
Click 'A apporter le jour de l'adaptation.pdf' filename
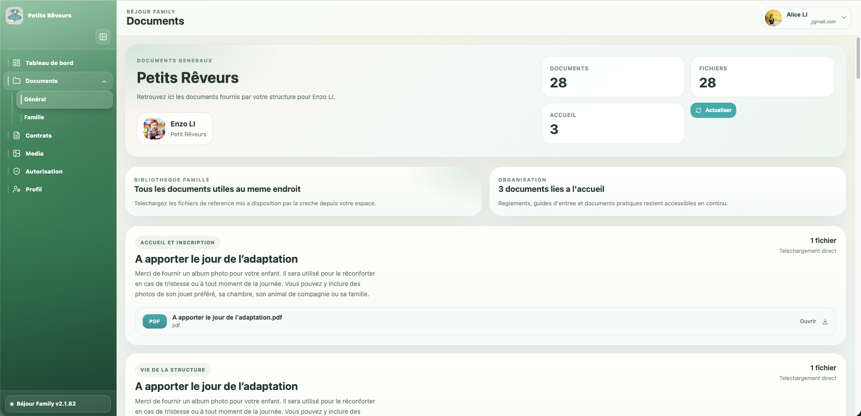[227, 317]
